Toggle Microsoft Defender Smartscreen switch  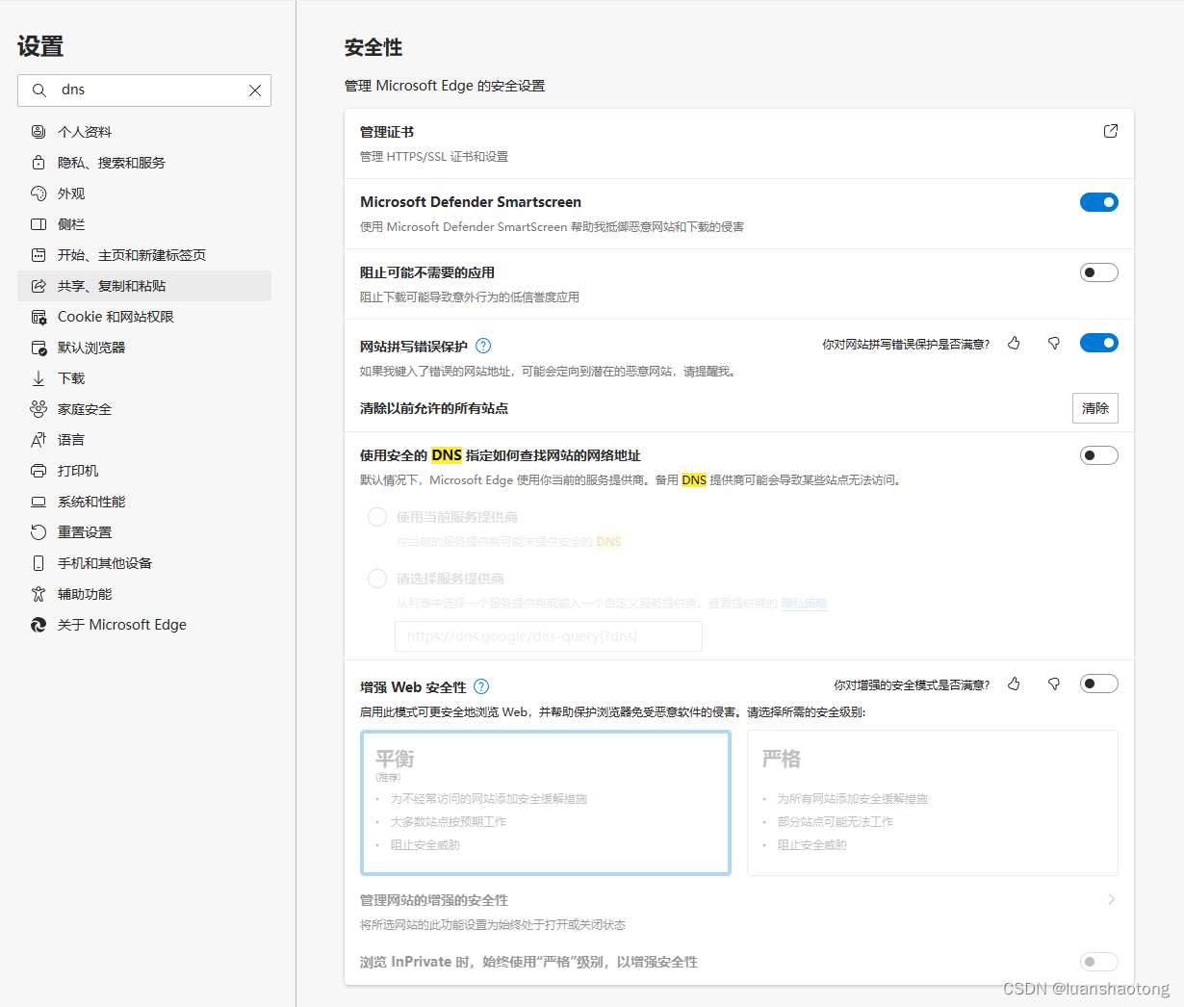(x=1098, y=202)
